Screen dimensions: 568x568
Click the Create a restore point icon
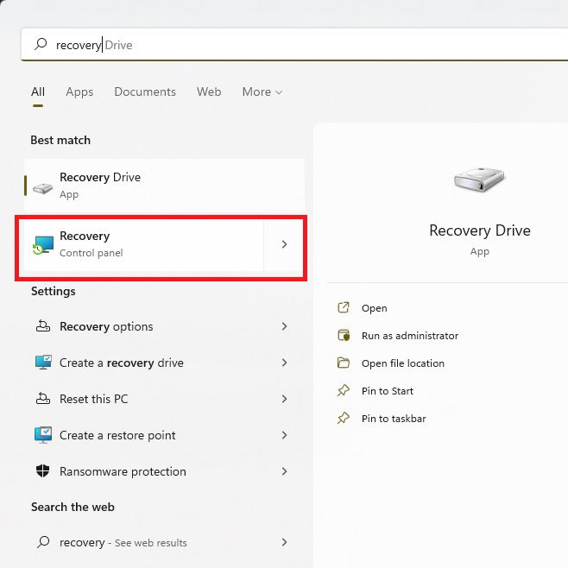(x=43, y=435)
